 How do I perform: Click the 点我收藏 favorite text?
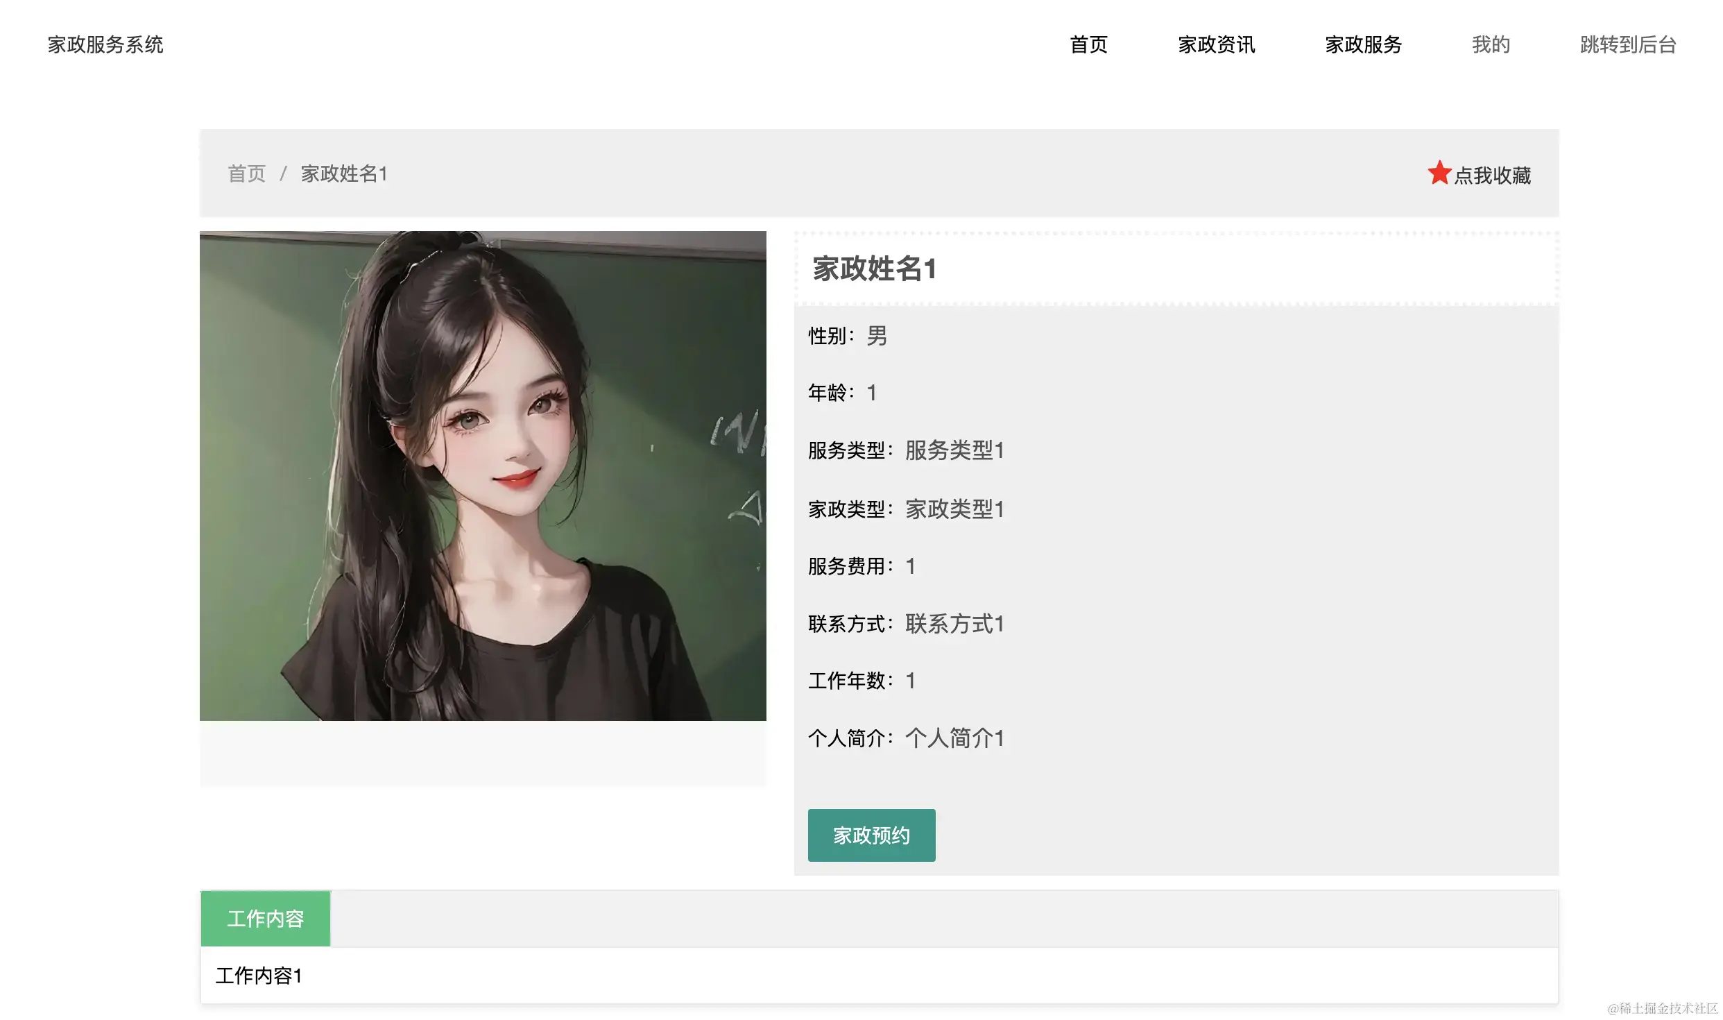coord(1492,176)
